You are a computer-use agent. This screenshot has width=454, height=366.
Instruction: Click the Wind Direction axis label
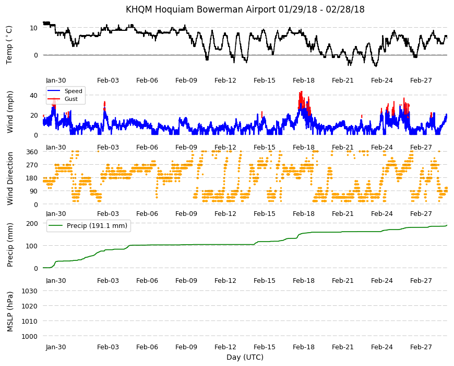(x=10, y=178)
